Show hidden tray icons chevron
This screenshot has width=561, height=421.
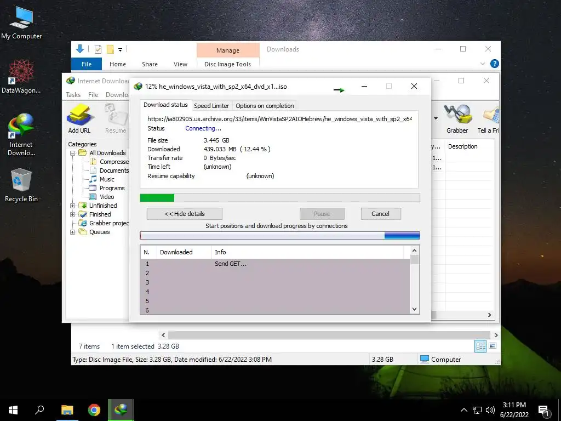(463, 410)
